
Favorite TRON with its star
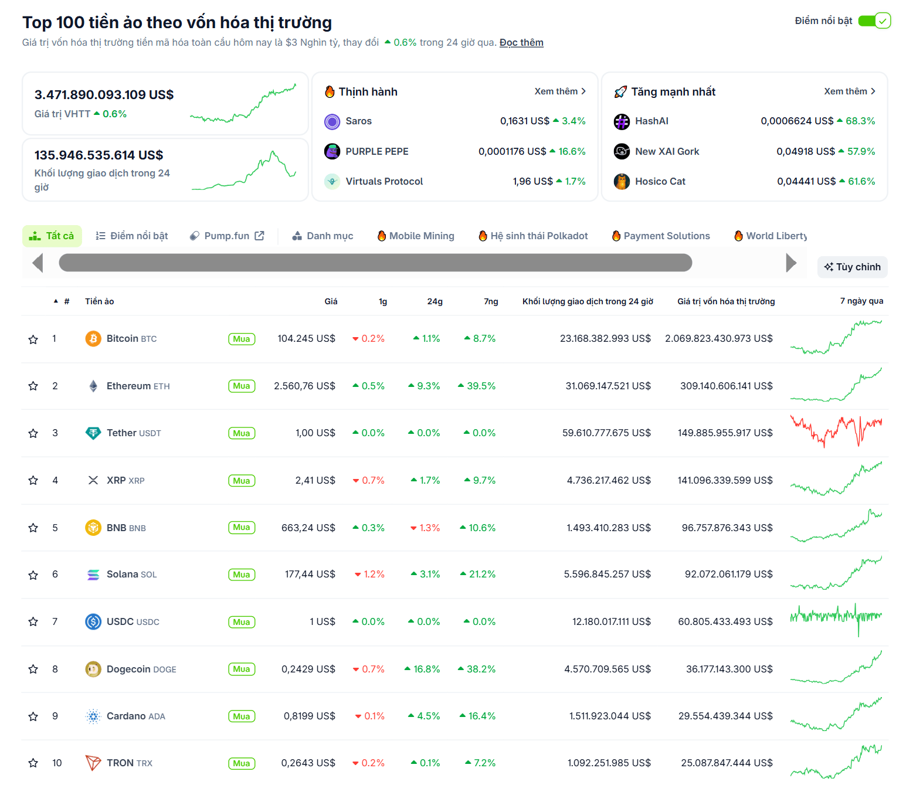tap(33, 763)
